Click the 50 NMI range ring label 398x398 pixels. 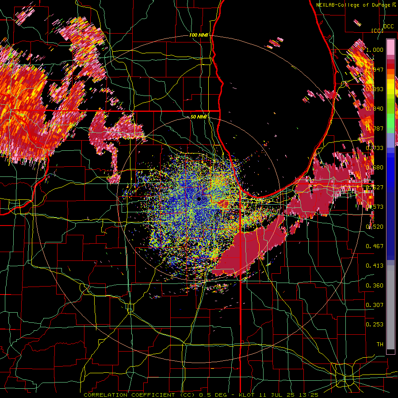click(199, 117)
